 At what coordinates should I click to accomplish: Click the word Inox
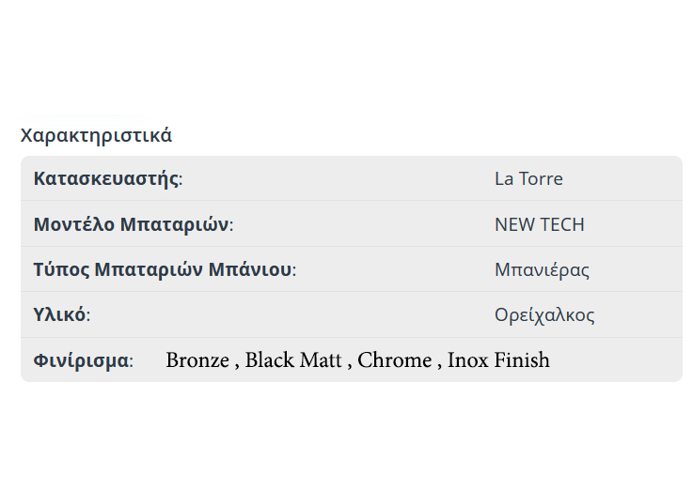467,360
